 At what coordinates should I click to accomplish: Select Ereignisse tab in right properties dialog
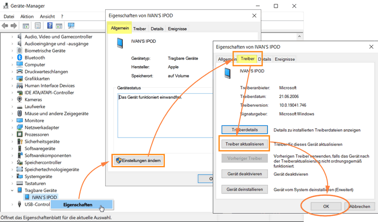pos(284,59)
